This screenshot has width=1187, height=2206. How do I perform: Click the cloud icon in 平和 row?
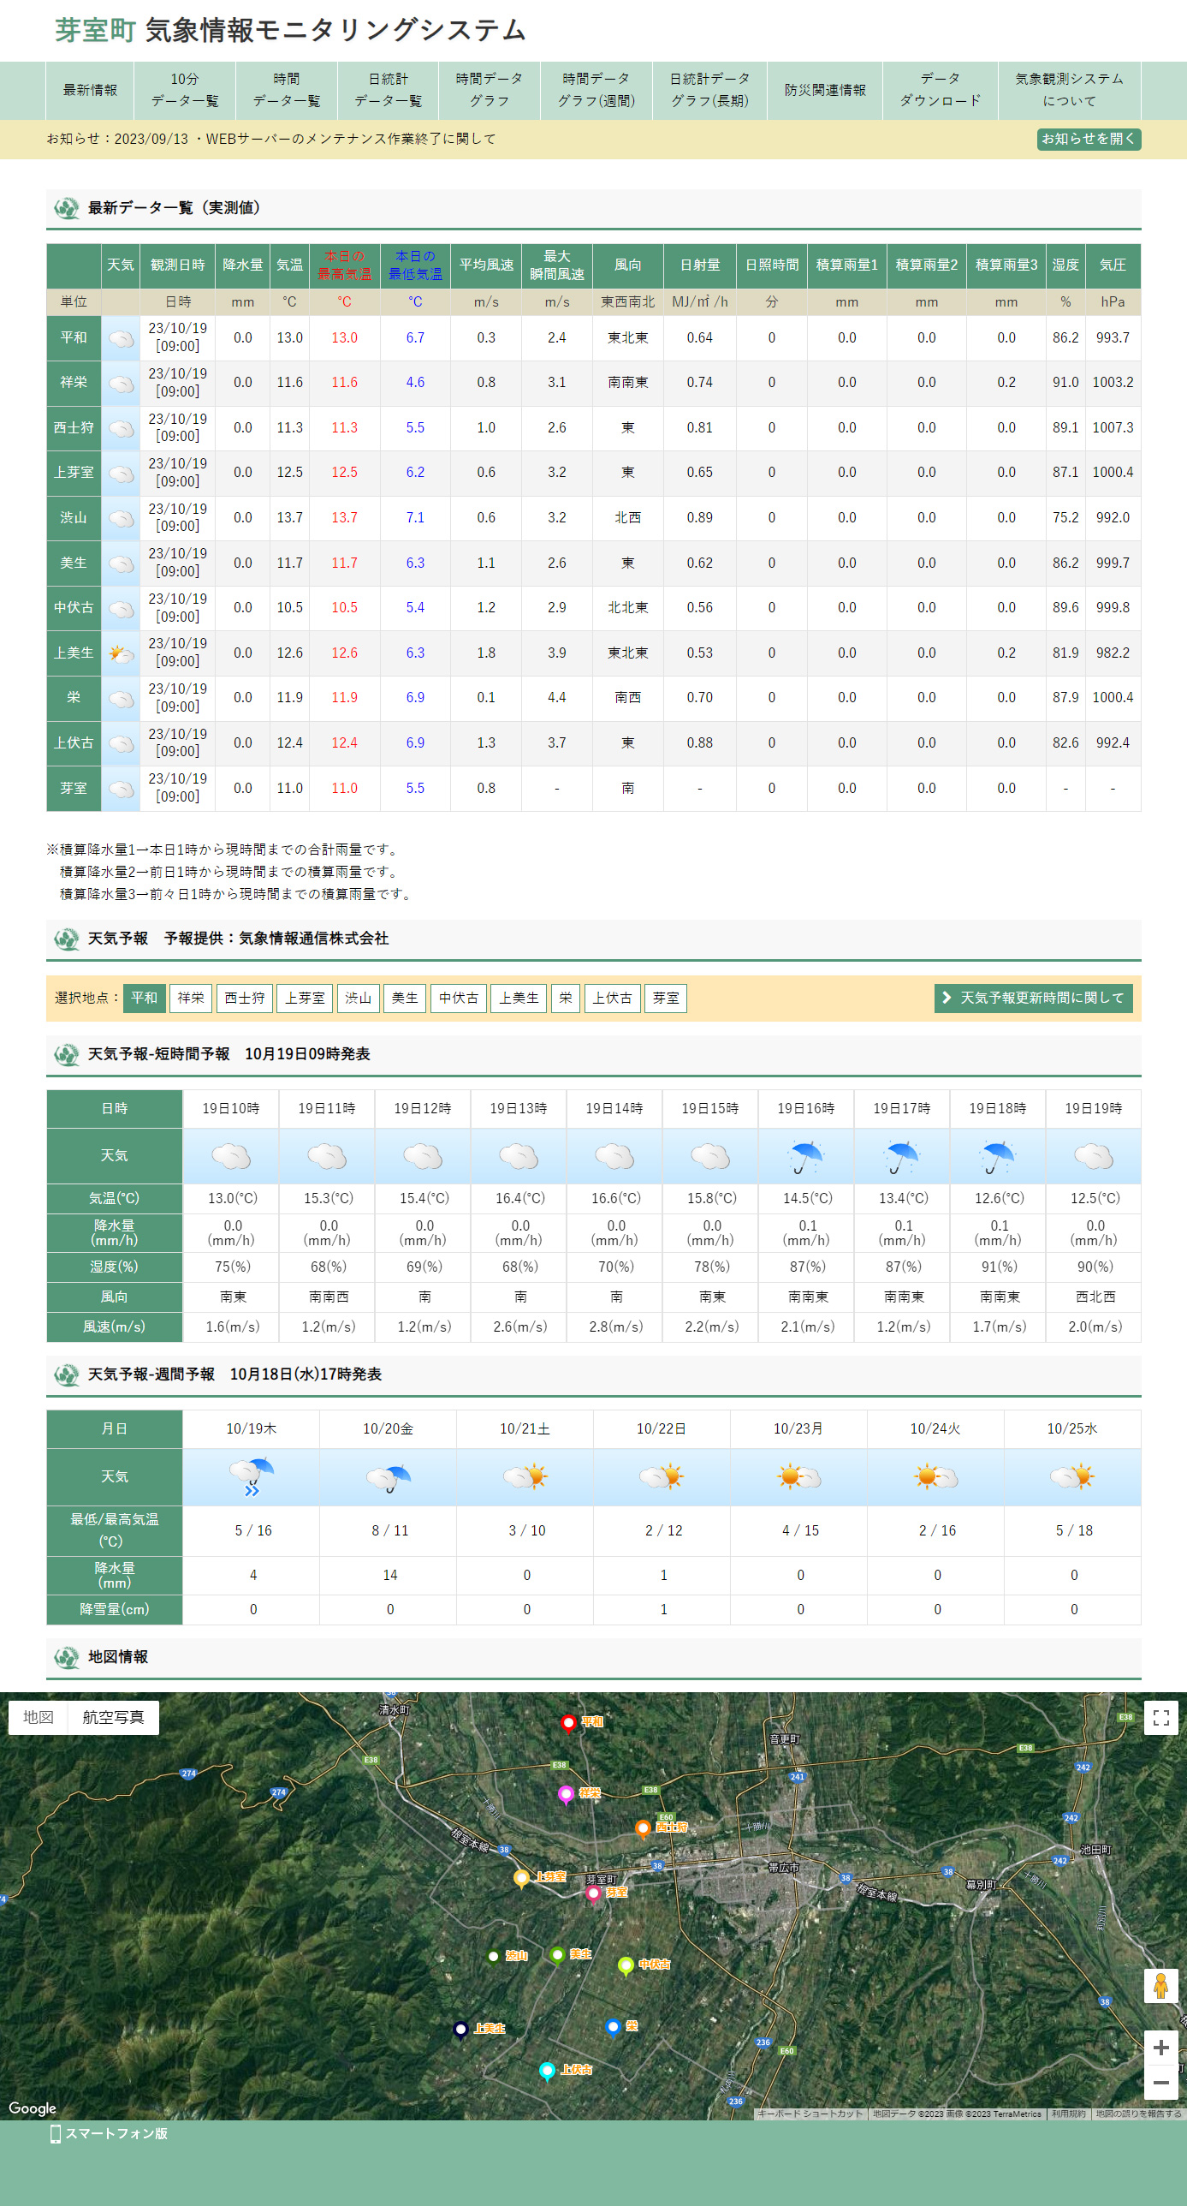pyautogui.click(x=121, y=338)
